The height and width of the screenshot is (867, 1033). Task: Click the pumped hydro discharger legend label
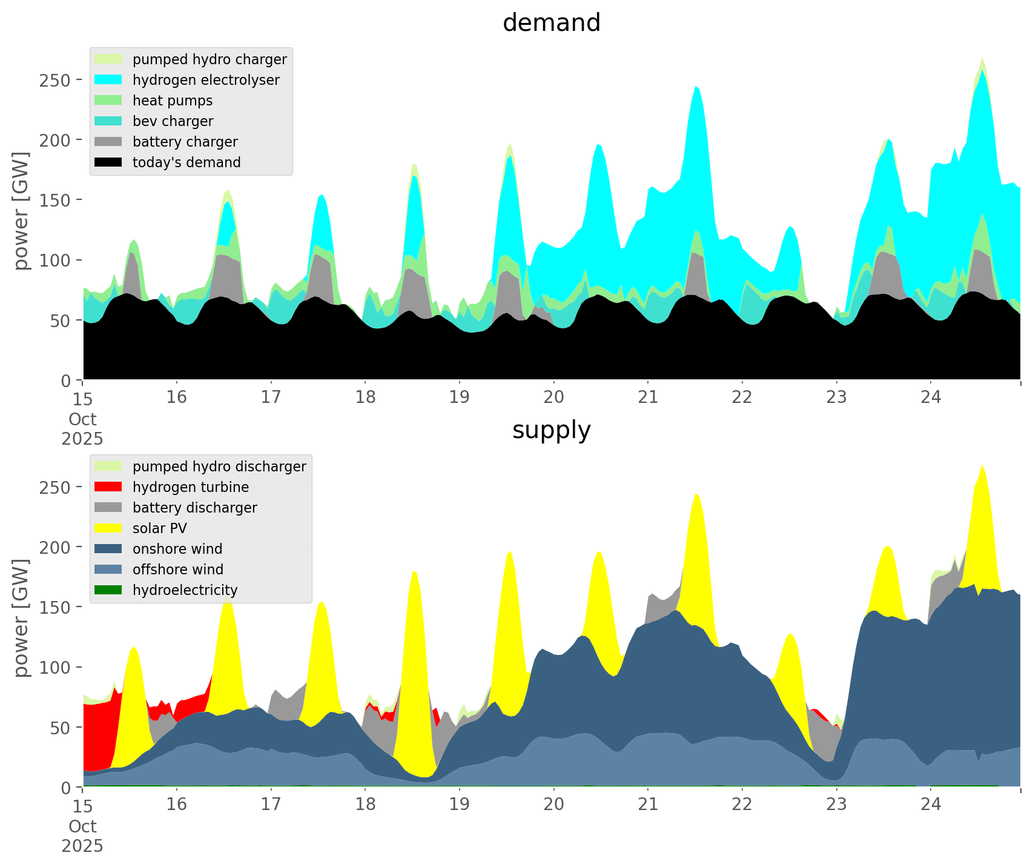click(219, 467)
